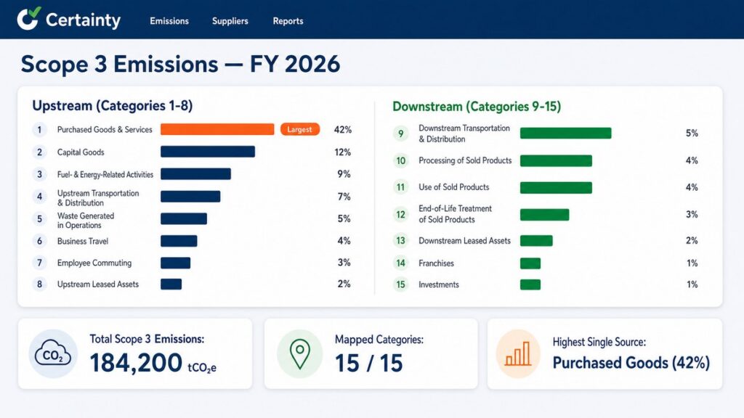The height and width of the screenshot is (418, 744).
Task: Click the green category 12 badge
Action: pos(401,214)
